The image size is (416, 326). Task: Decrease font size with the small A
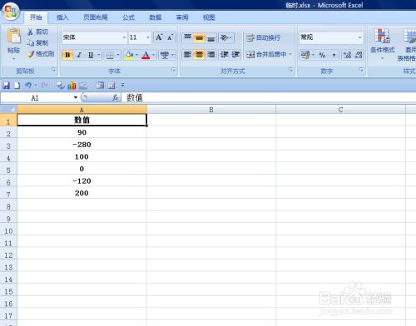170,37
